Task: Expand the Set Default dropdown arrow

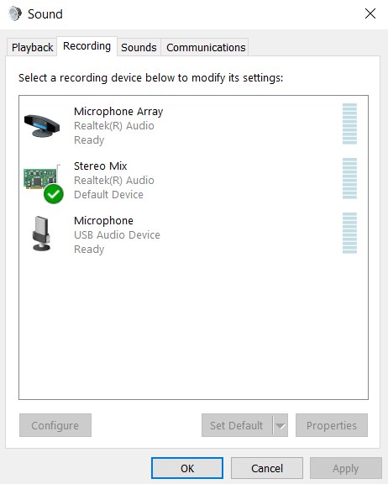Action: (281, 425)
